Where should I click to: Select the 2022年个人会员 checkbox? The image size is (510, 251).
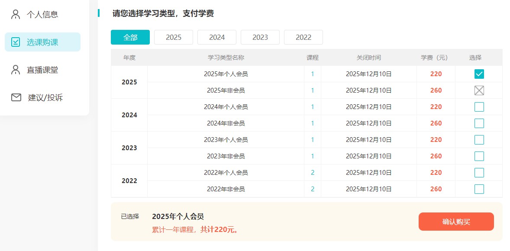[x=479, y=173]
